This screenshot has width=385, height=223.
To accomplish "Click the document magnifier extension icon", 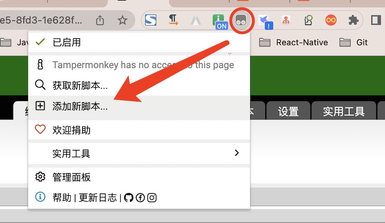I will (308, 20).
